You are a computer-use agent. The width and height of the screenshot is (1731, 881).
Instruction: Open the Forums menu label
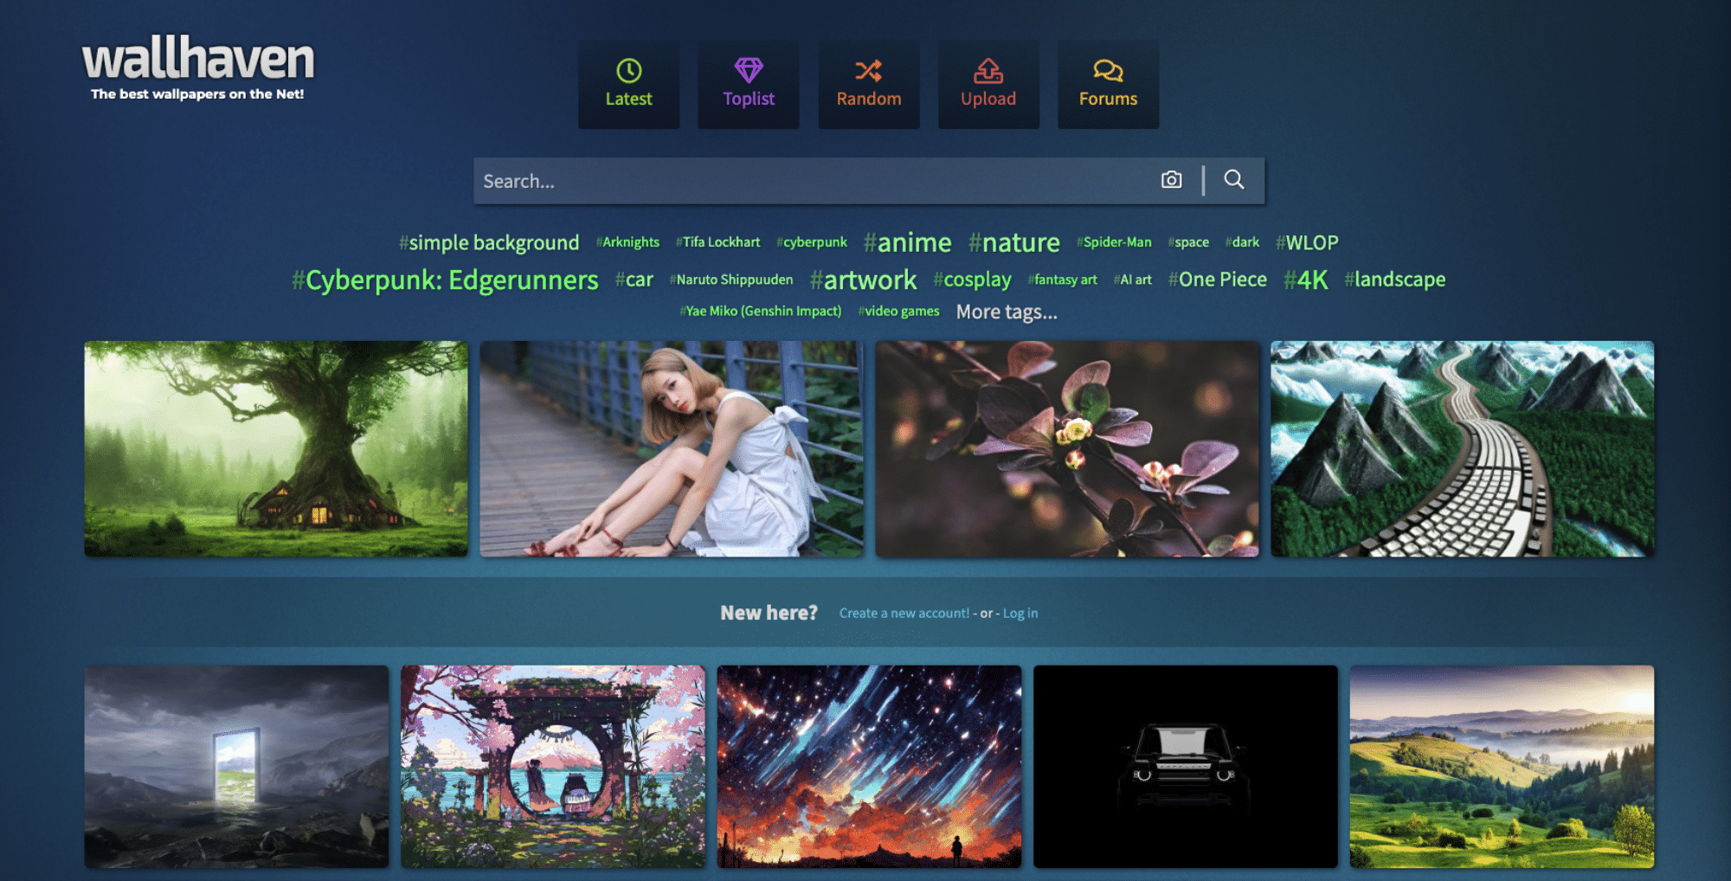[1108, 99]
